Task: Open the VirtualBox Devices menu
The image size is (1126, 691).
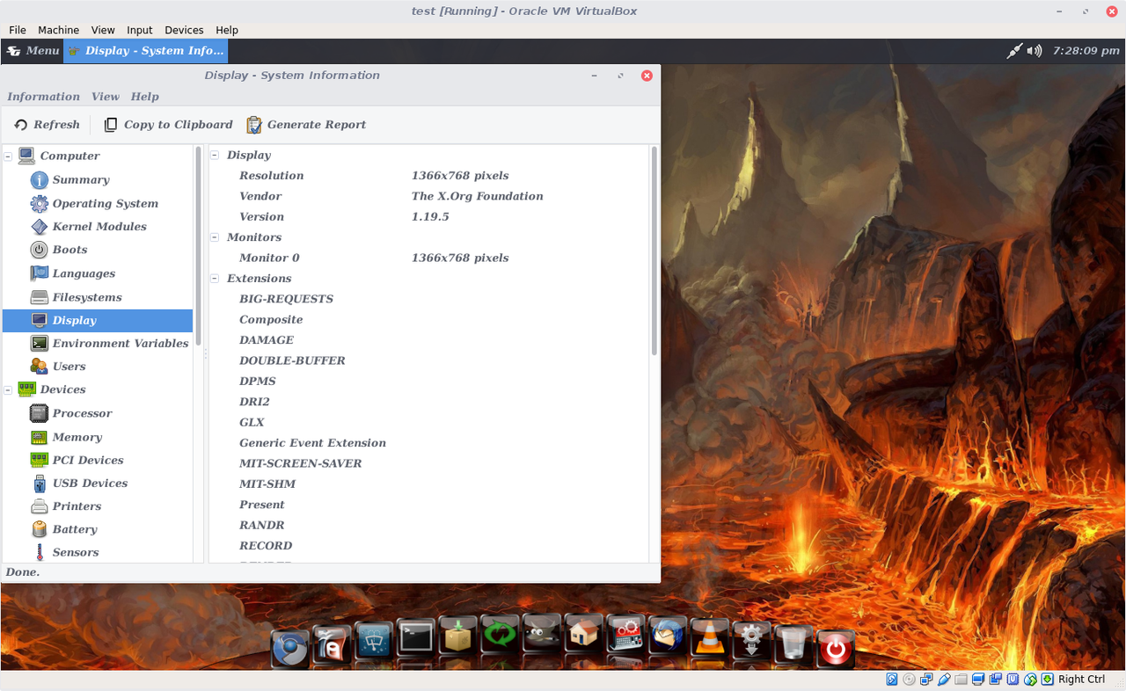Action: (x=184, y=30)
